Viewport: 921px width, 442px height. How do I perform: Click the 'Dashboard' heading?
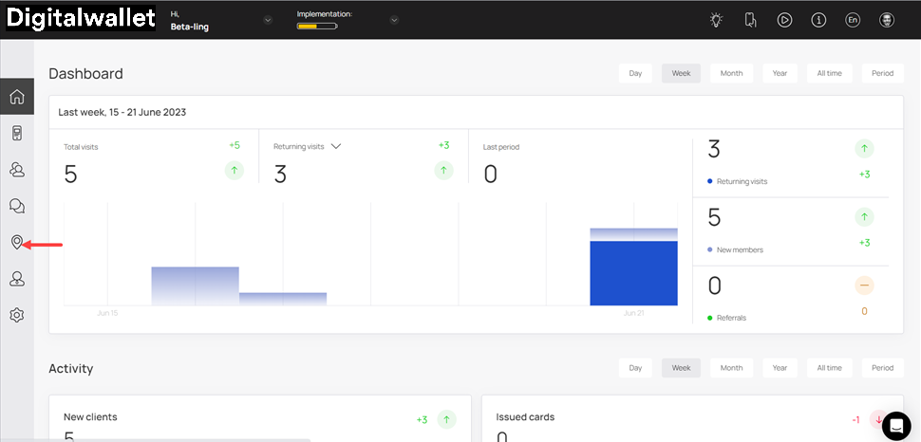pos(85,73)
